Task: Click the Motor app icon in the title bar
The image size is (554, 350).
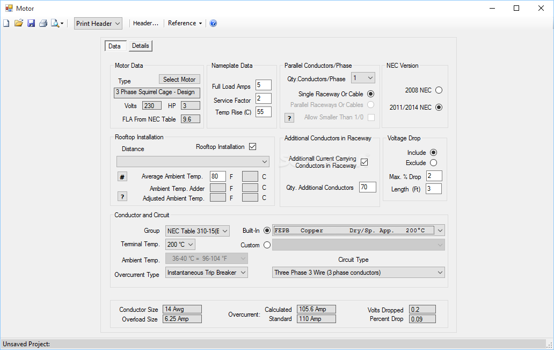Action: tap(9, 8)
